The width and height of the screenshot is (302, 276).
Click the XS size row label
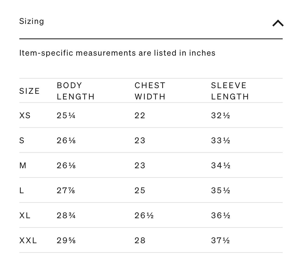coord(25,116)
